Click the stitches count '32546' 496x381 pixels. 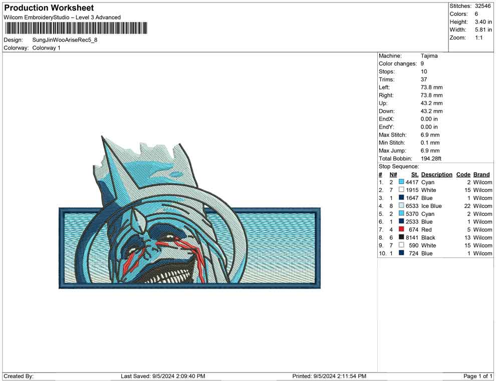482,6
